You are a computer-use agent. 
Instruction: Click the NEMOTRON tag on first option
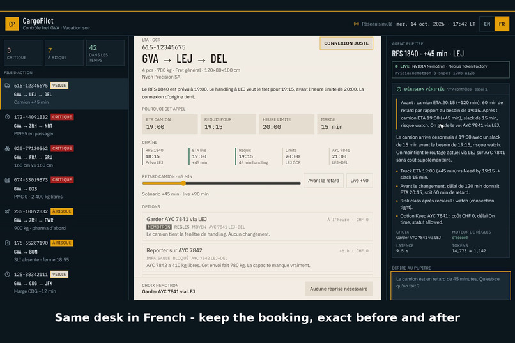[x=159, y=227]
